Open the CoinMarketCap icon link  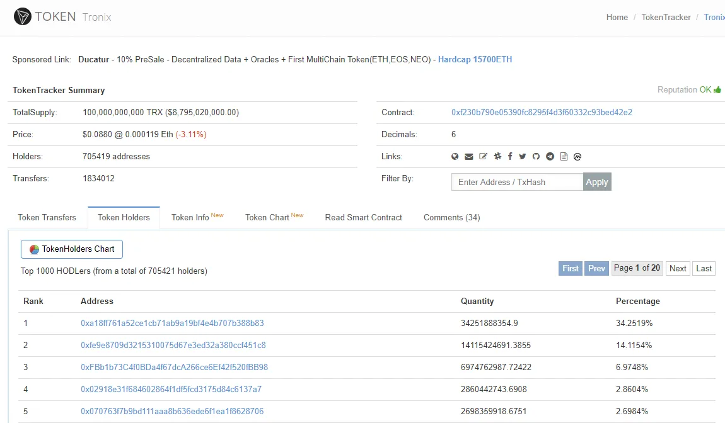[x=577, y=157]
